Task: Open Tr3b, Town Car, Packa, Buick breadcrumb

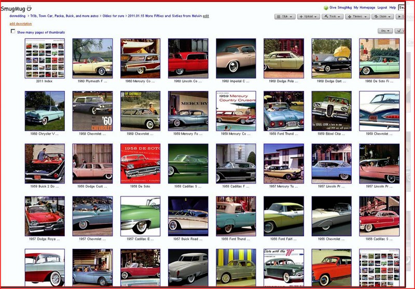Action: (64, 16)
